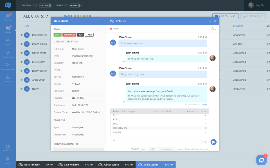Click the app logo in top-left corner

[x=8, y=5]
